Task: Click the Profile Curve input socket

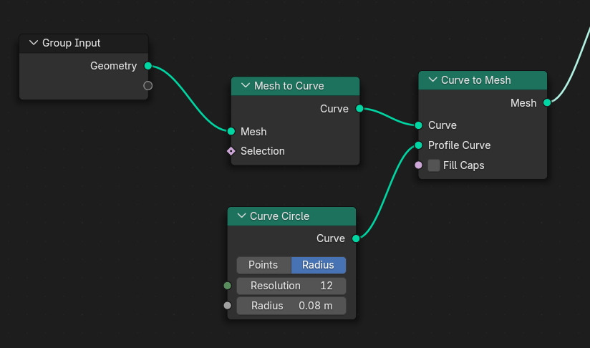Action: point(418,145)
